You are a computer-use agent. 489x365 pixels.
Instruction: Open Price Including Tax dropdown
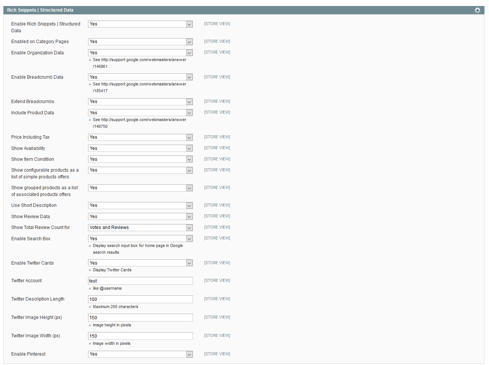point(140,137)
